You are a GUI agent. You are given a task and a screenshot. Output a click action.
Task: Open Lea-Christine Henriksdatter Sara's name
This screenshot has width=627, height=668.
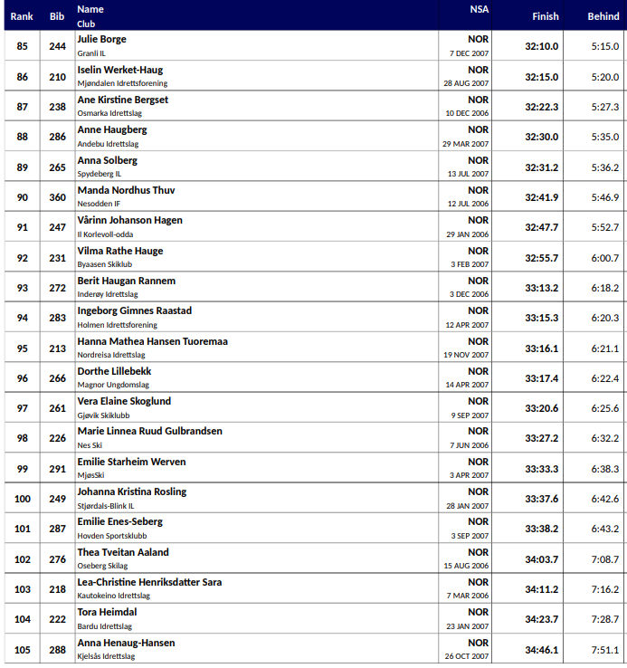(149, 582)
